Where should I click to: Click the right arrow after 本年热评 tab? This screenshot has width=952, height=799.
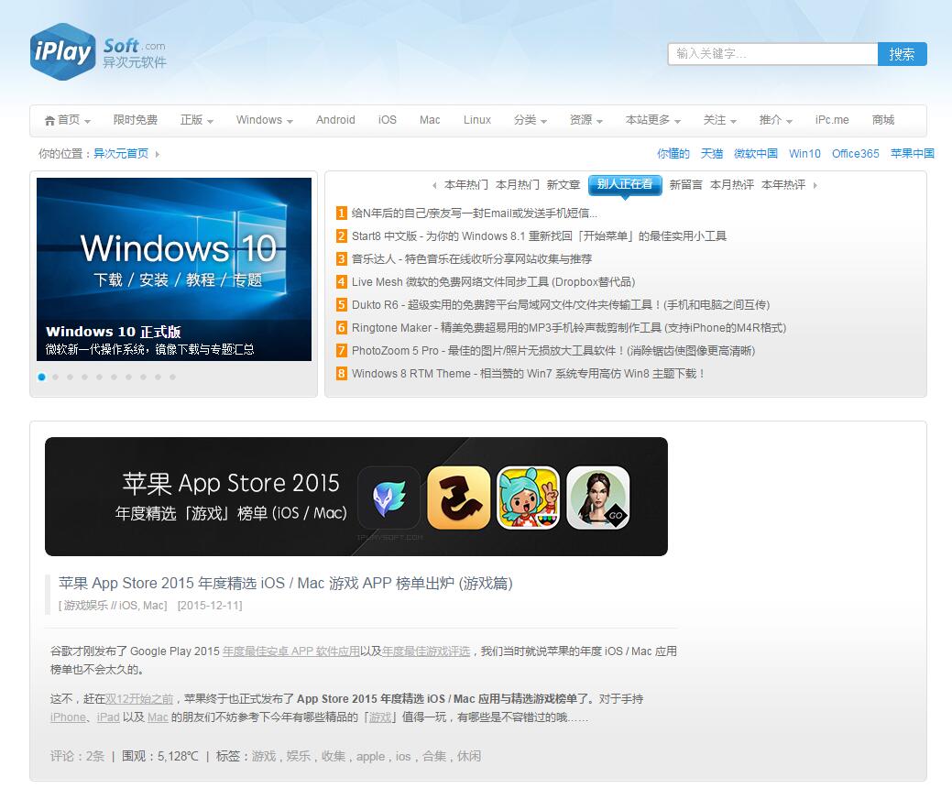[x=815, y=185]
